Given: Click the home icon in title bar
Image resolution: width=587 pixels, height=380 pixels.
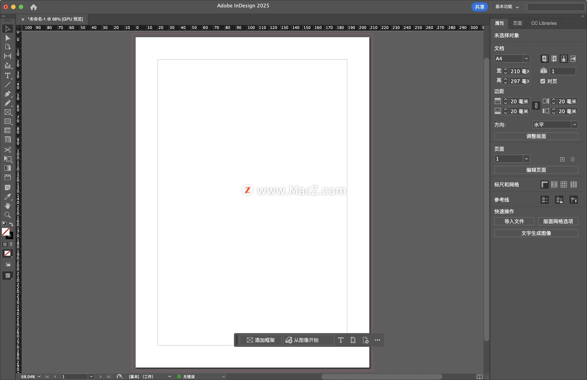Looking at the screenshot, I should [34, 7].
